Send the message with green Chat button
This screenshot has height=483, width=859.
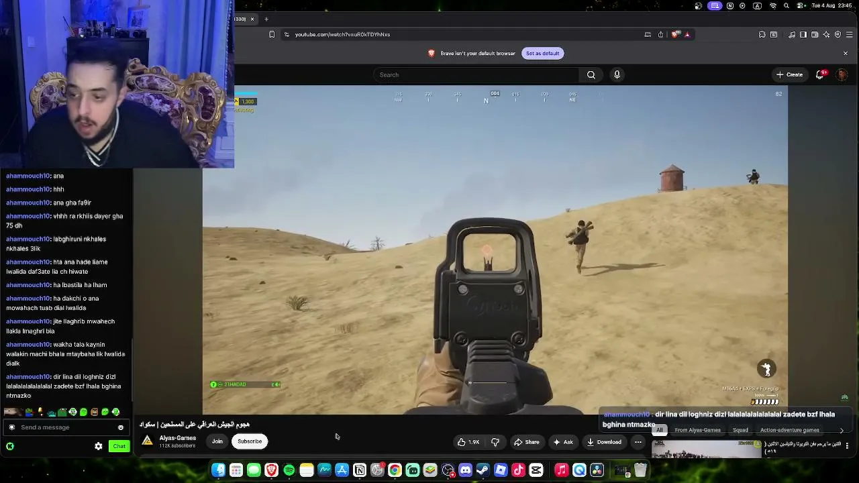pyautogui.click(x=119, y=446)
